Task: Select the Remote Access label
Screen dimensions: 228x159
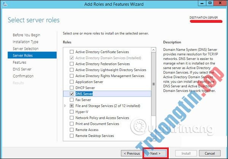Action: pyautogui.click(x=87, y=130)
